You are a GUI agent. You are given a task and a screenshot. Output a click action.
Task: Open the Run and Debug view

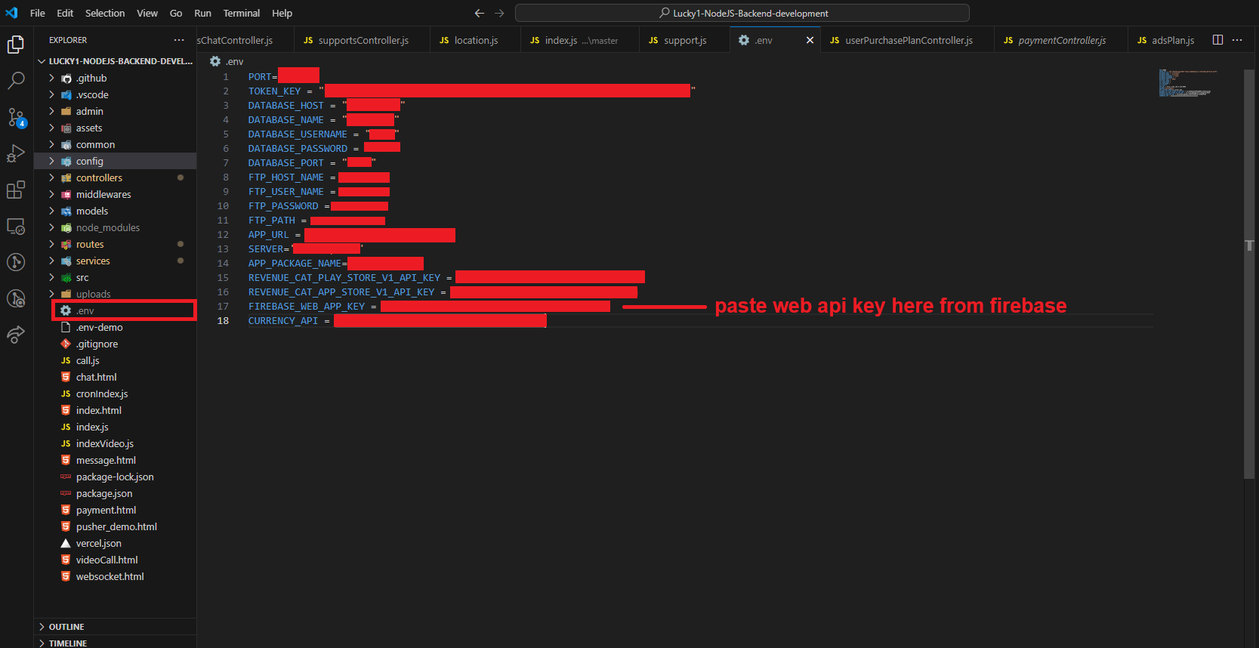point(16,153)
